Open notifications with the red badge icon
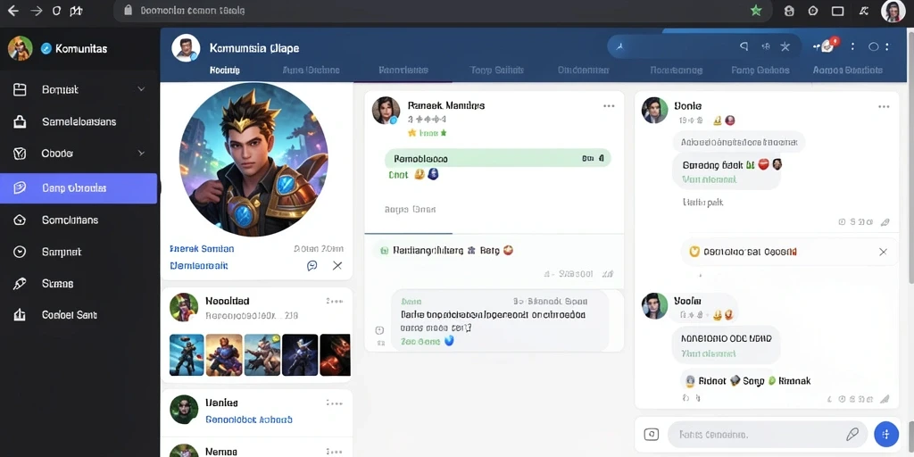The width and height of the screenshot is (914, 457). click(827, 46)
